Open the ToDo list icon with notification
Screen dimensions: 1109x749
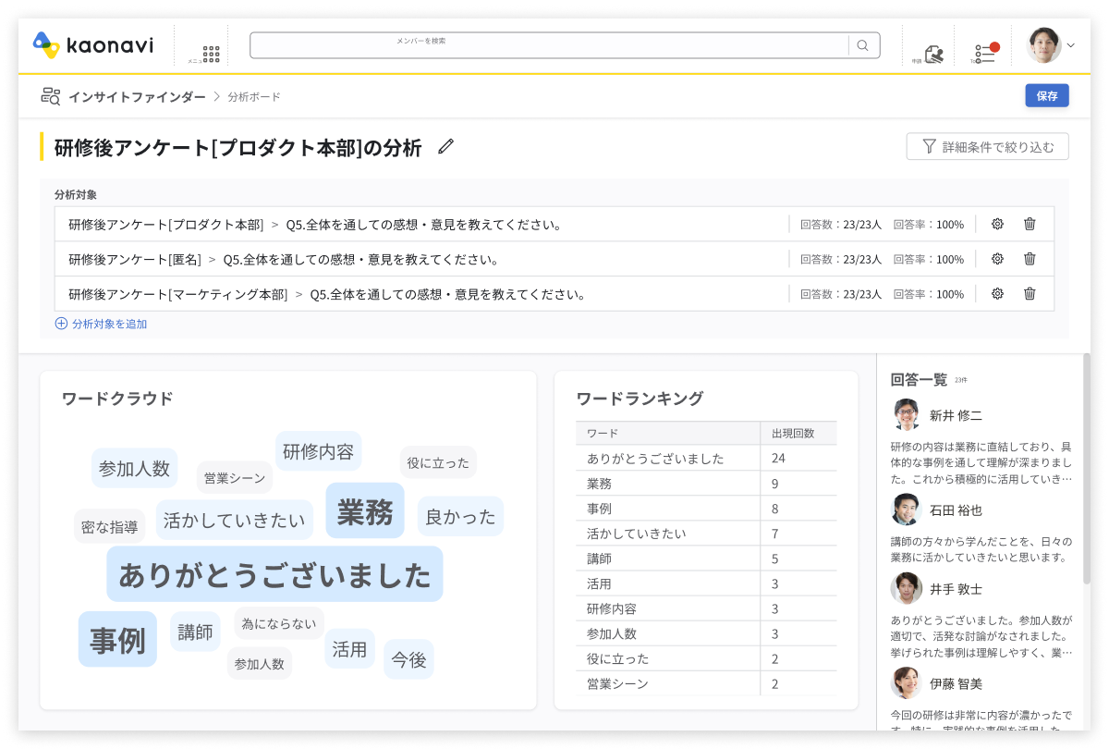pyautogui.click(x=986, y=53)
